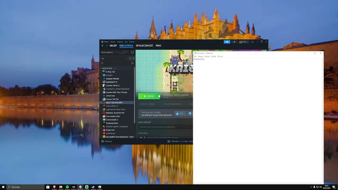Screen dimensions: 338x190
Task: Select Sneak Out in library
Action: [117, 130]
